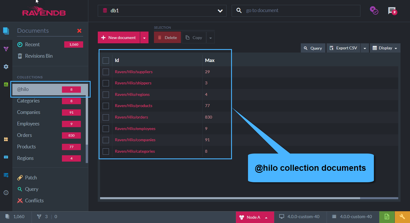Open the Raven/Hilo/suppliers document link
Screen dimensions: 410x223
[x=134, y=72]
